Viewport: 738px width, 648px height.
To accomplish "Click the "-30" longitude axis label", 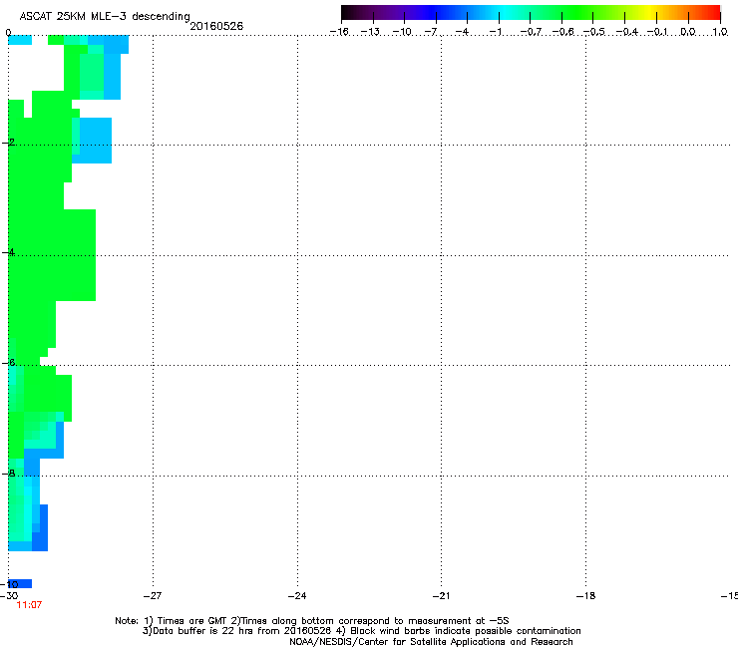I will pyautogui.click(x=9, y=596).
